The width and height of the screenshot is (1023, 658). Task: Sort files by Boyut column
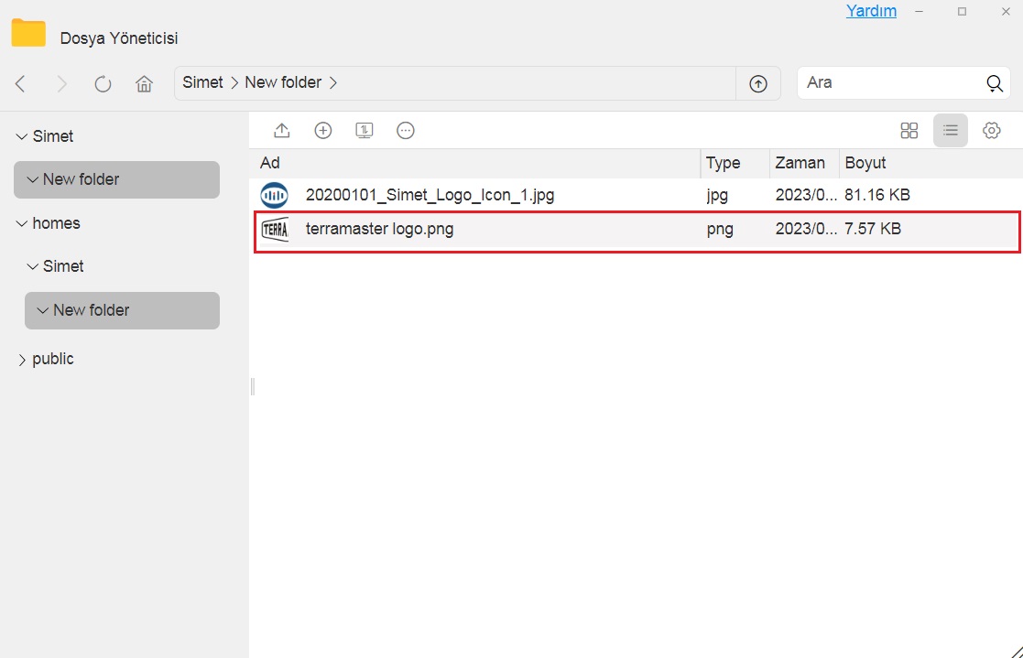865,163
